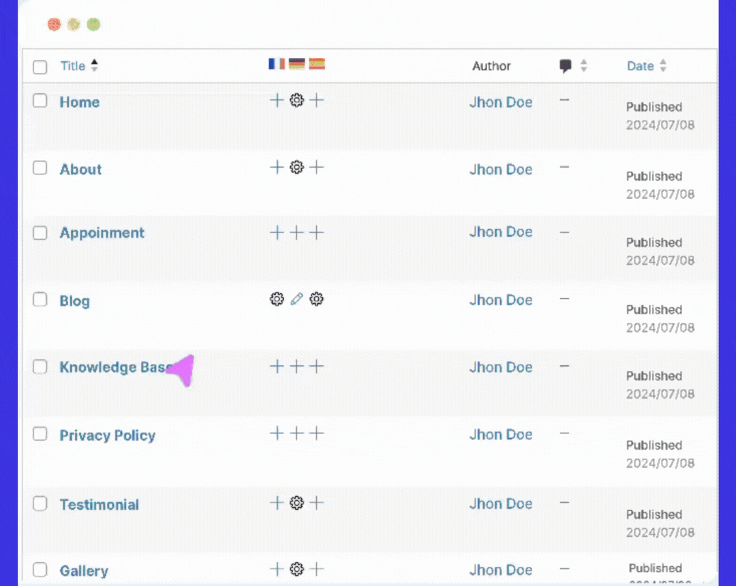Image resolution: width=736 pixels, height=586 pixels.
Task: Toggle the select-all checkbox in header
Action: pos(40,67)
